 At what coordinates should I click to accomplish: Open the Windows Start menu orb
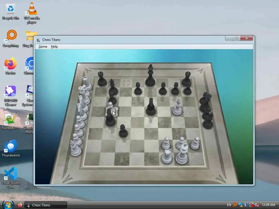[x=8, y=205]
